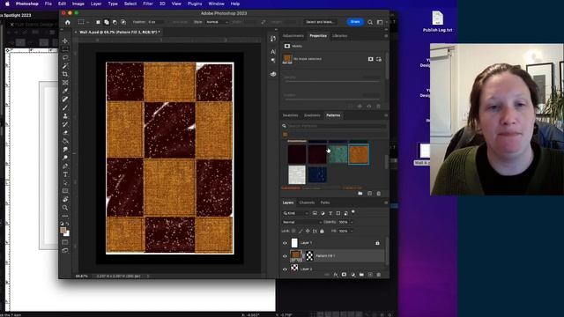This screenshot has height=317, width=564.
Task: Select the Move tool
Action: (65, 41)
